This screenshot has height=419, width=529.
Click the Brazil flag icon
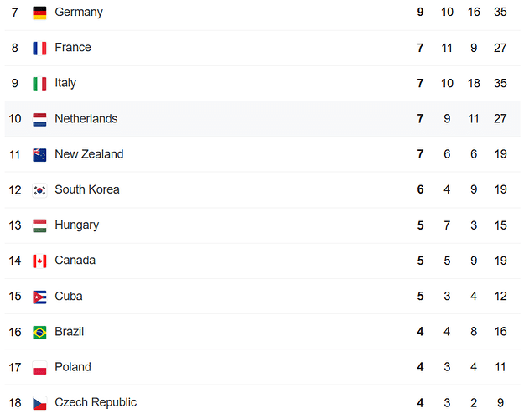point(39,333)
